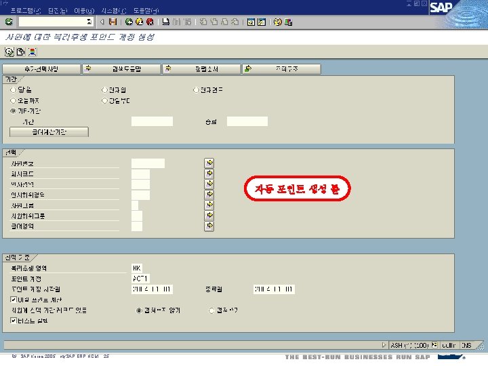Screen dimensions: 488x366
Task: Click the 사원번호 input field
Action: point(148,163)
